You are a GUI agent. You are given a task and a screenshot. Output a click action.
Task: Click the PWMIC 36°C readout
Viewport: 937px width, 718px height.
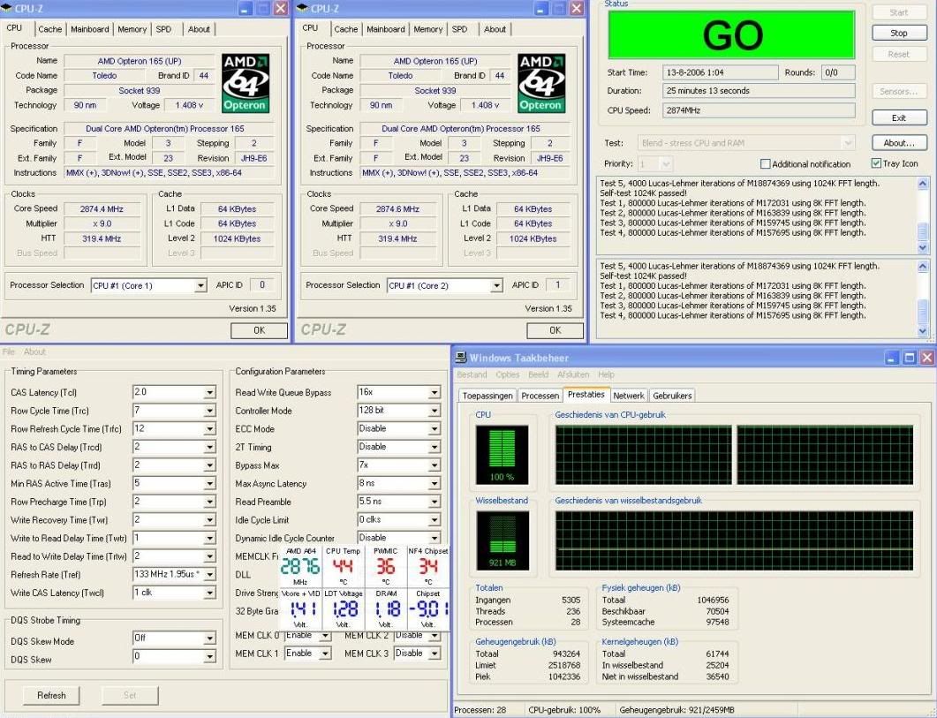click(x=385, y=566)
